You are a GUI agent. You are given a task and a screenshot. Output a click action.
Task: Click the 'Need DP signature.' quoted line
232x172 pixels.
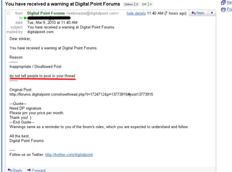click(26, 108)
